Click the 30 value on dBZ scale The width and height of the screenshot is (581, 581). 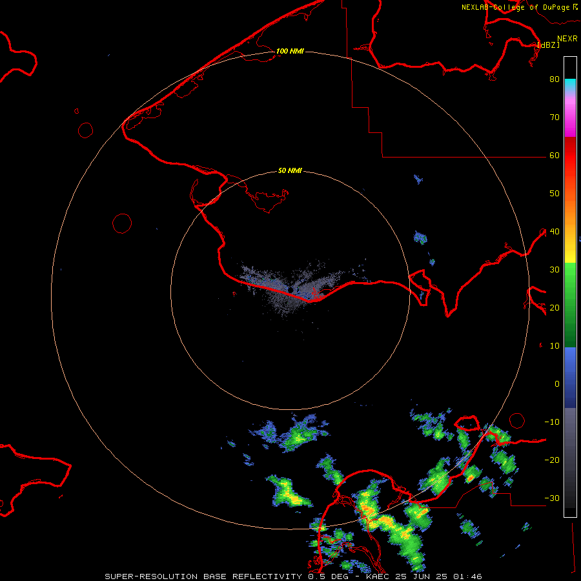(555, 269)
